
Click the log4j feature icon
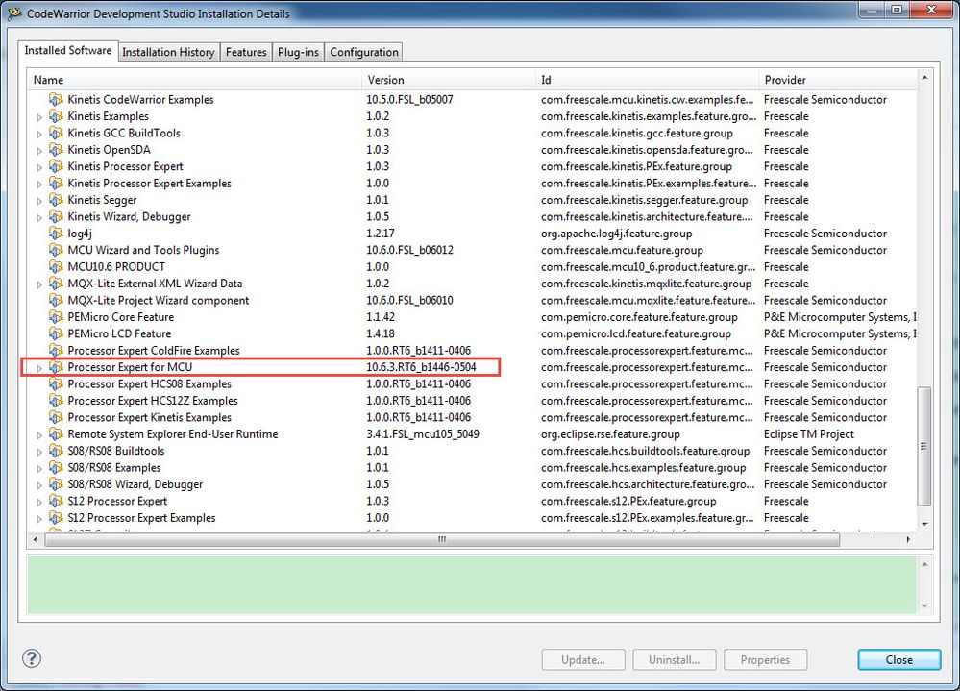tap(56, 234)
